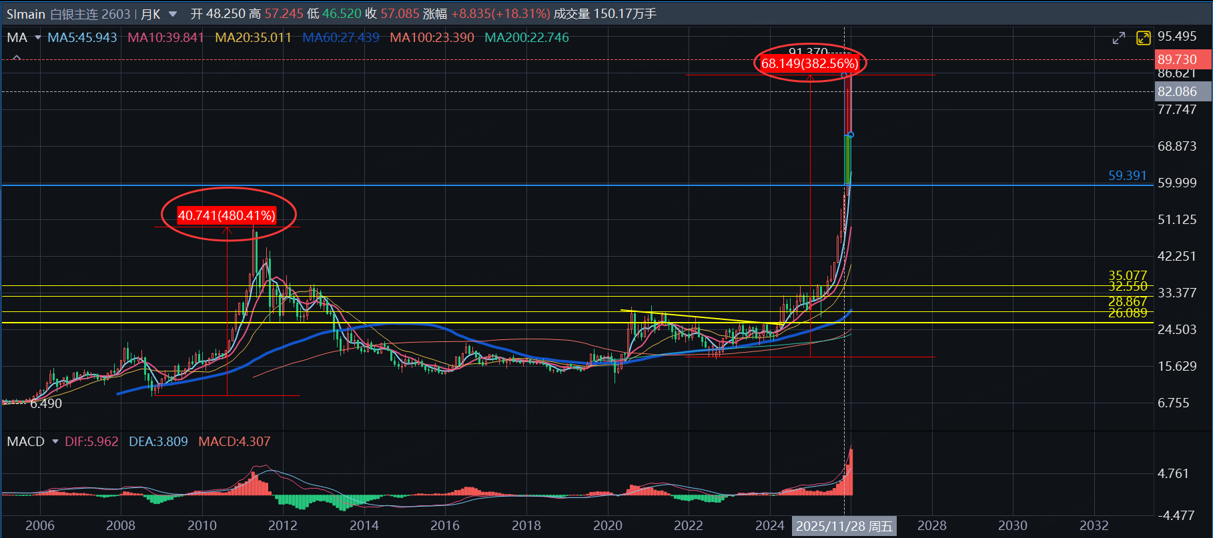The width and height of the screenshot is (1213, 538).
Task: Click the 高 57.245 high price value
Action: coord(276,14)
